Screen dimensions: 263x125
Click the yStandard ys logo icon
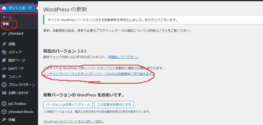click(x=4, y=33)
